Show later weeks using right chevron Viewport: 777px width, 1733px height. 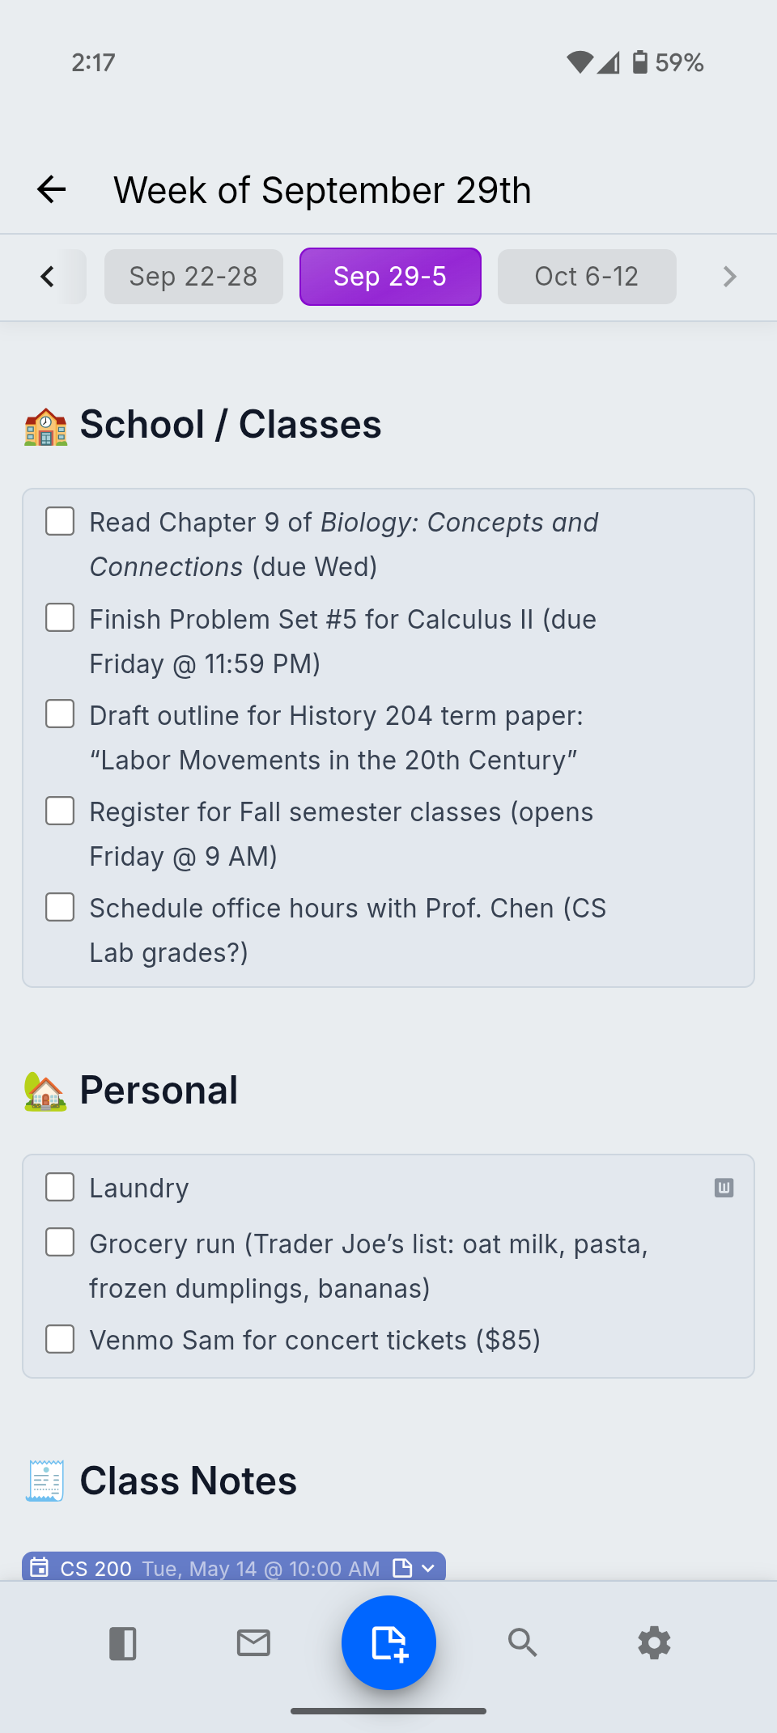click(728, 277)
